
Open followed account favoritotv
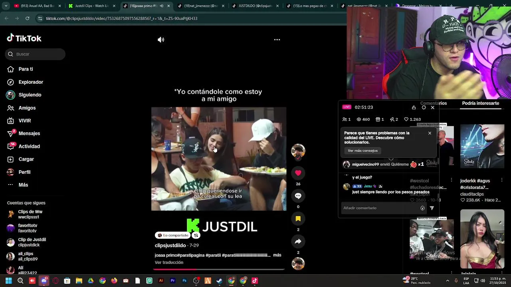click(x=27, y=228)
